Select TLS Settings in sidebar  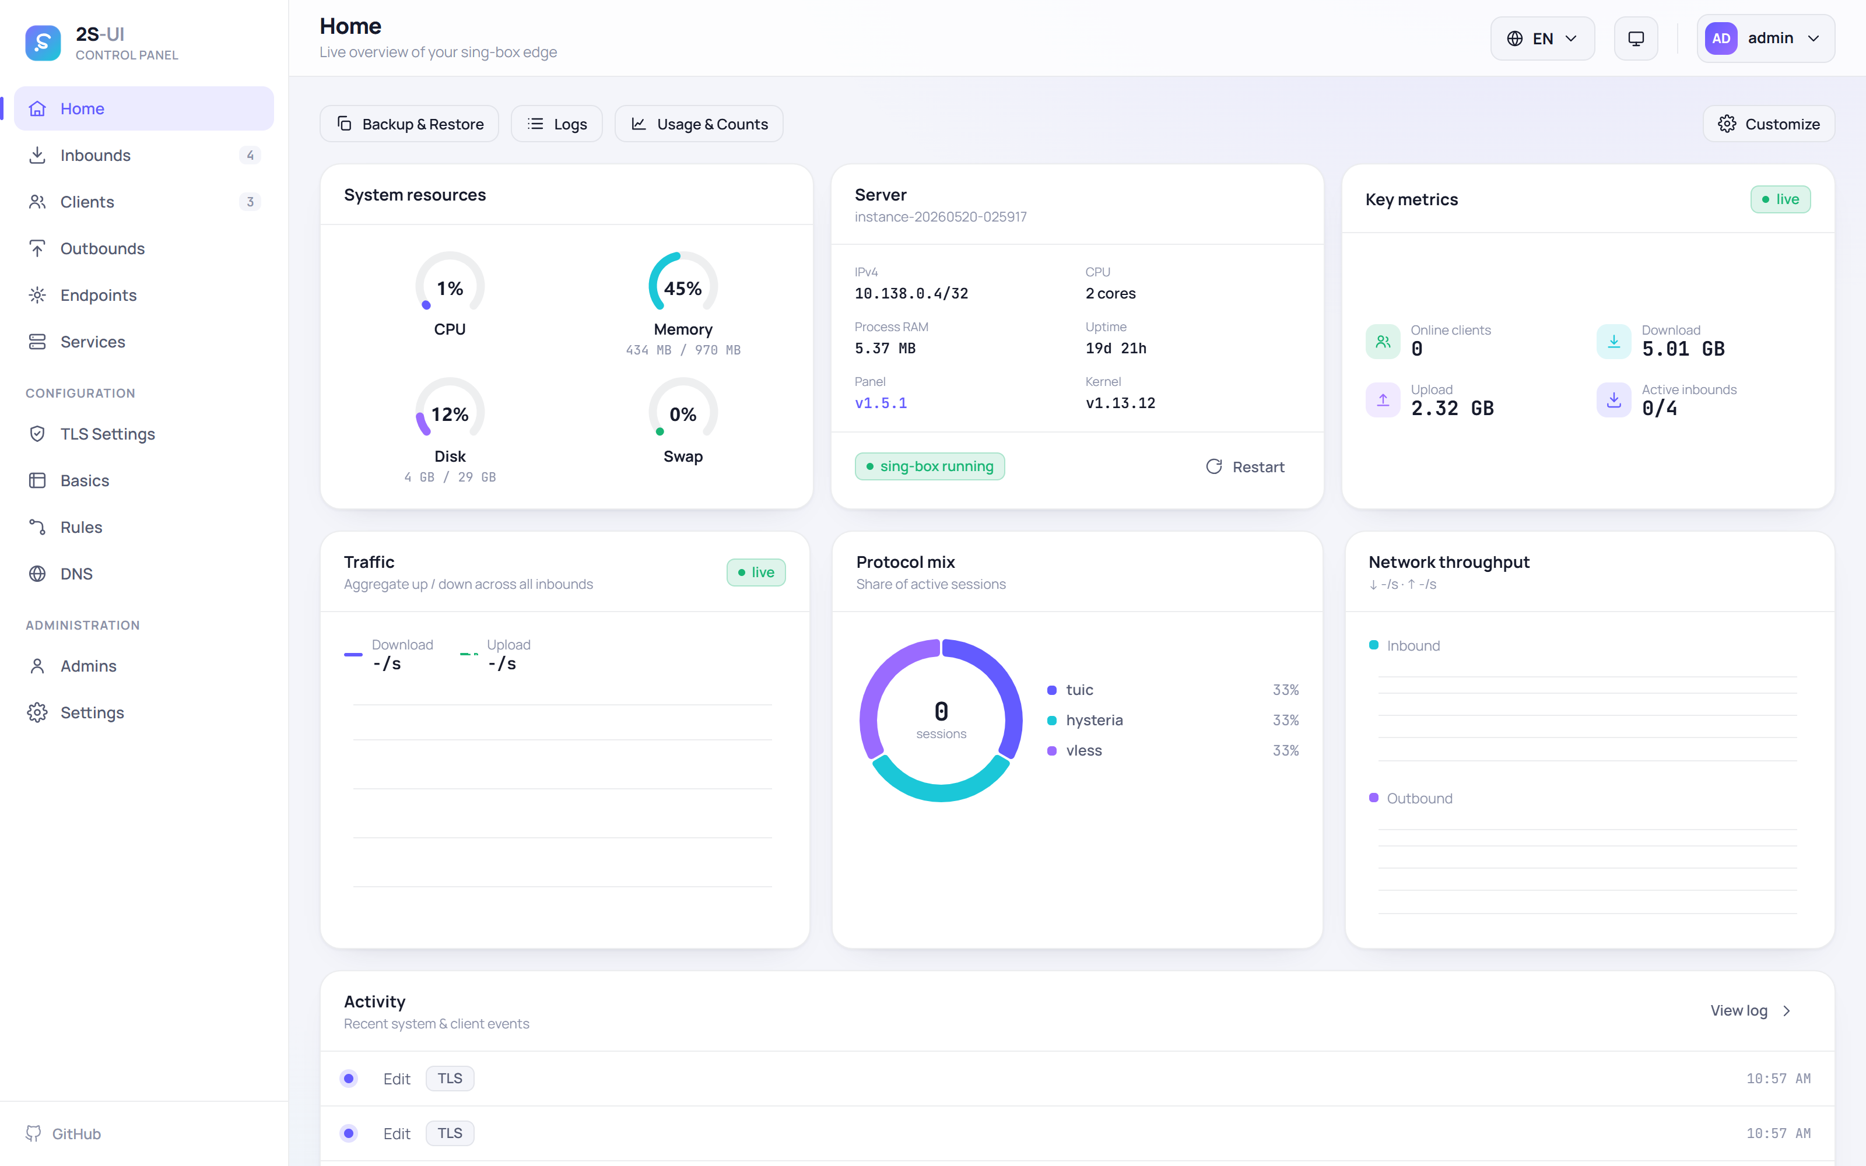pos(144,433)
